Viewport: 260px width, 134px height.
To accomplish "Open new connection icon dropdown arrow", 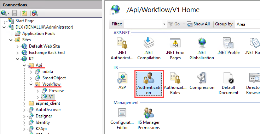I will 8,13.
